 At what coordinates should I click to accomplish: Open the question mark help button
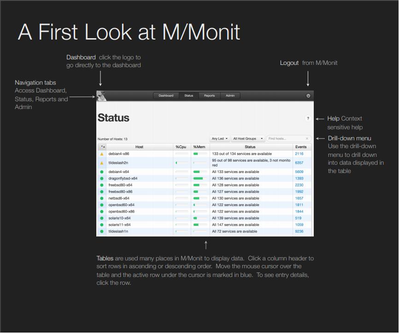click(x=308, y=119)
